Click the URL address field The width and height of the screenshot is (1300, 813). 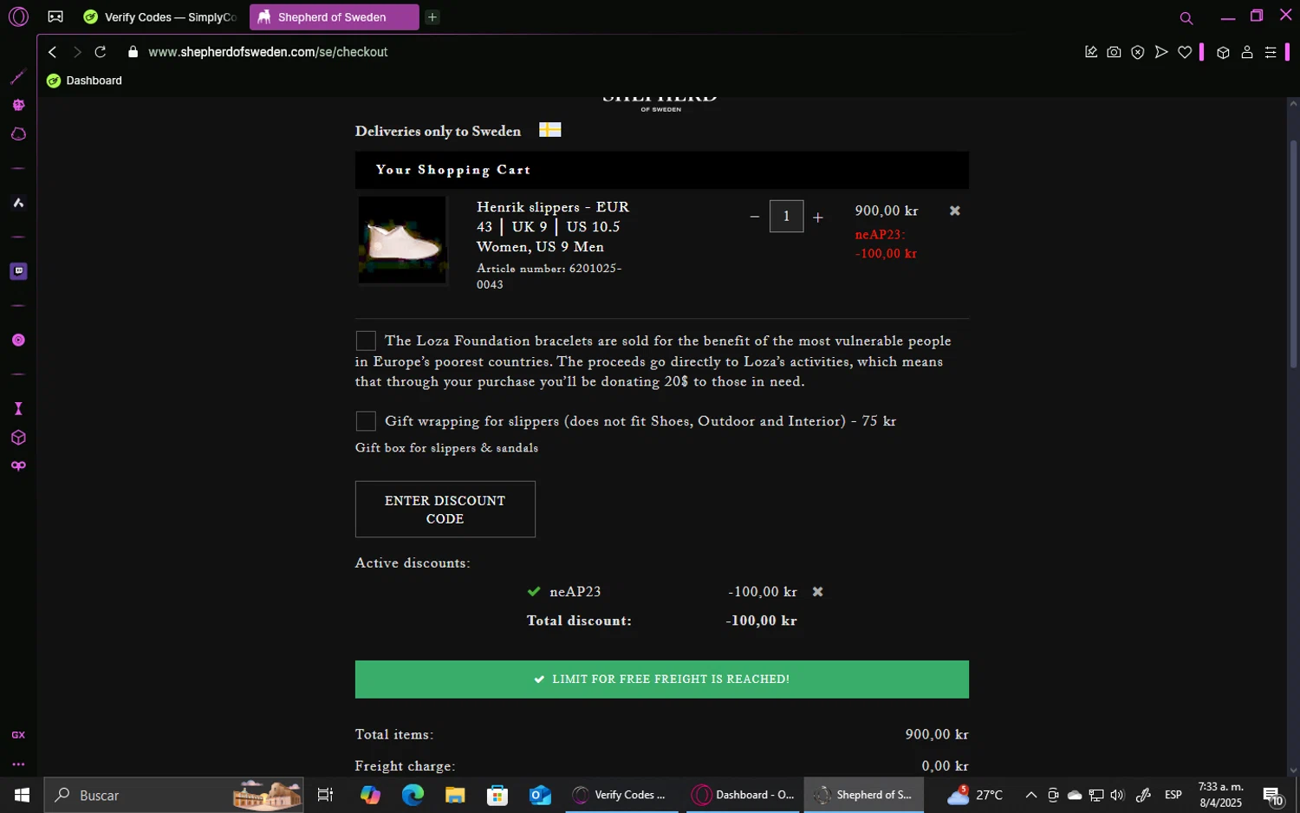point(268,52)
